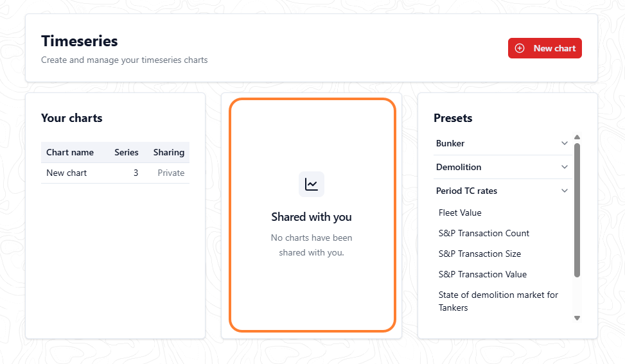Open the S&P Transaction Size preset
The height and width of the screenshot is (364, 625).
[x=480, y=254]
